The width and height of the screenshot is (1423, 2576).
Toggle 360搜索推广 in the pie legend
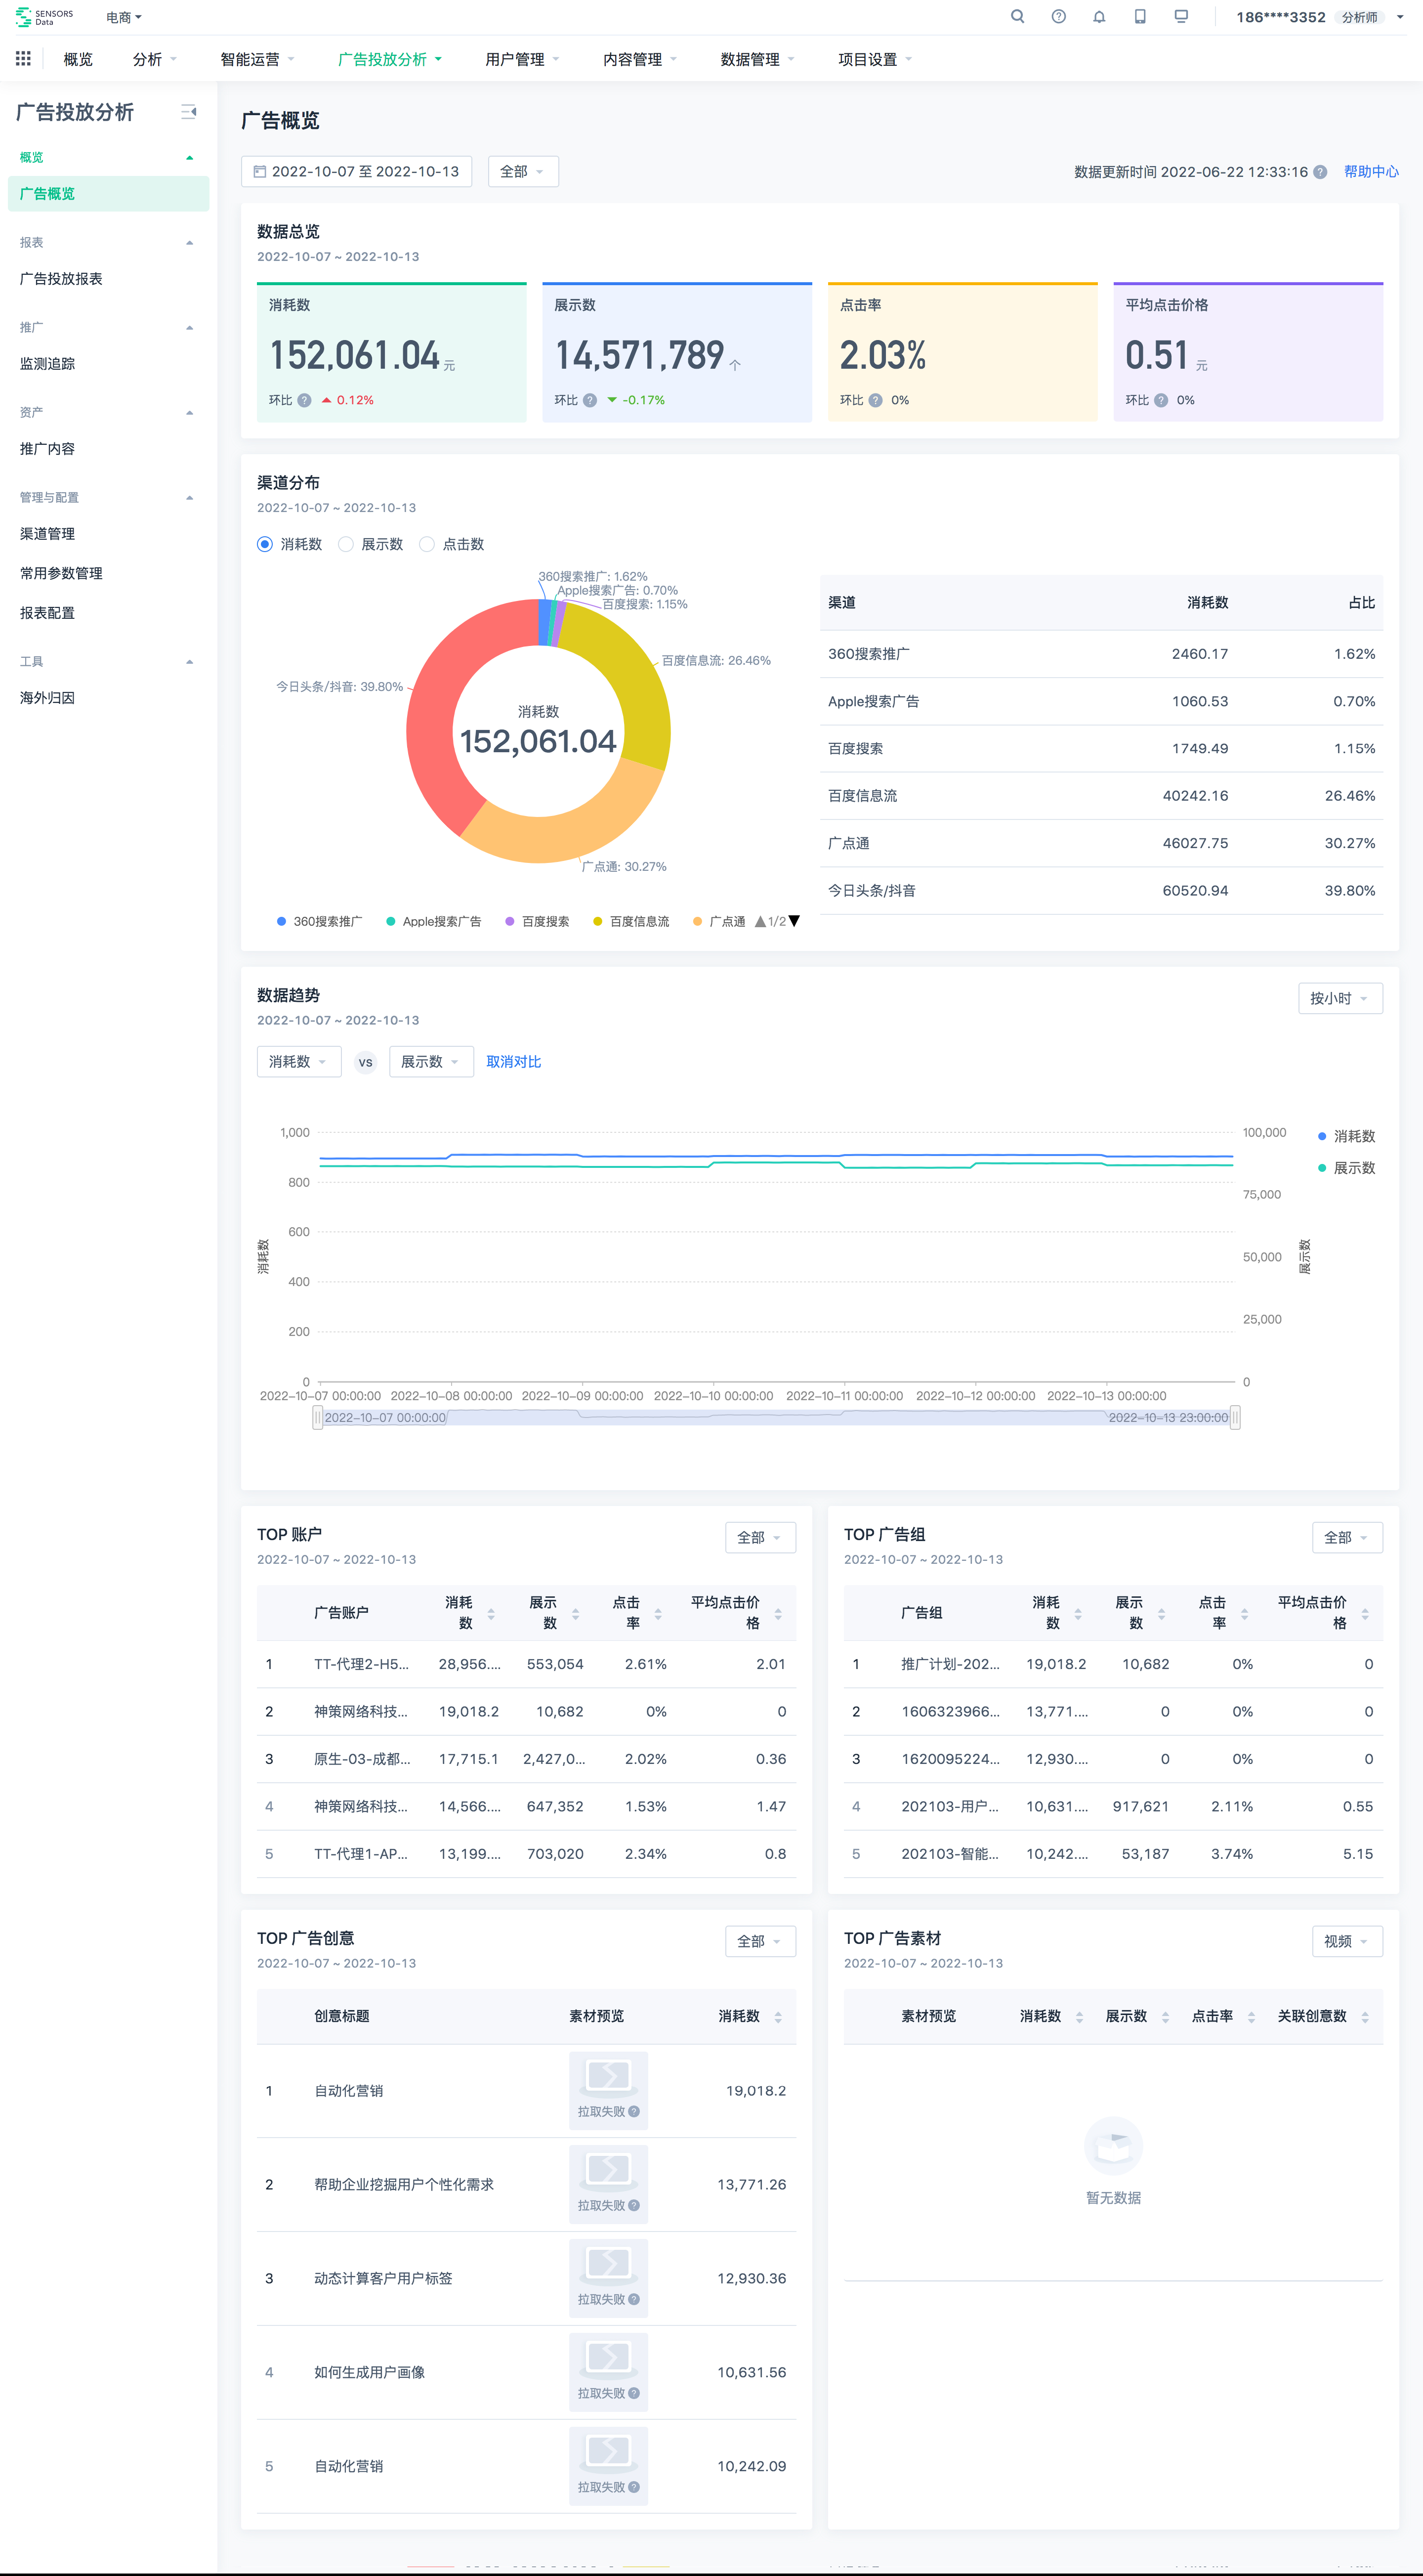click(x=319, y=921)
